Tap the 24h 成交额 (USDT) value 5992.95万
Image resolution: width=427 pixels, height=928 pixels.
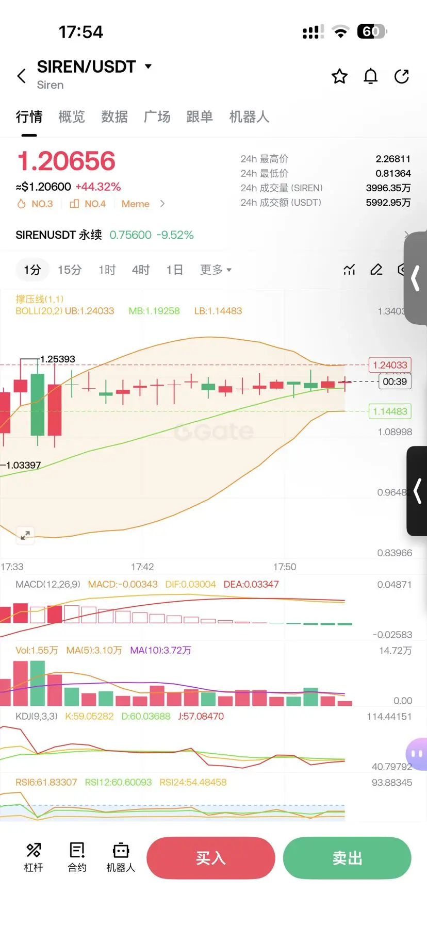coord(388,203)
